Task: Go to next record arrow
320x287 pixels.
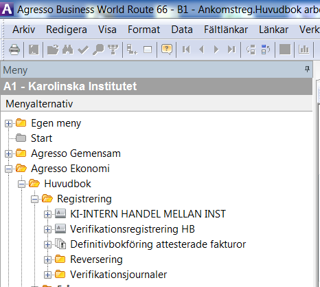Action: tap(216, 50)
